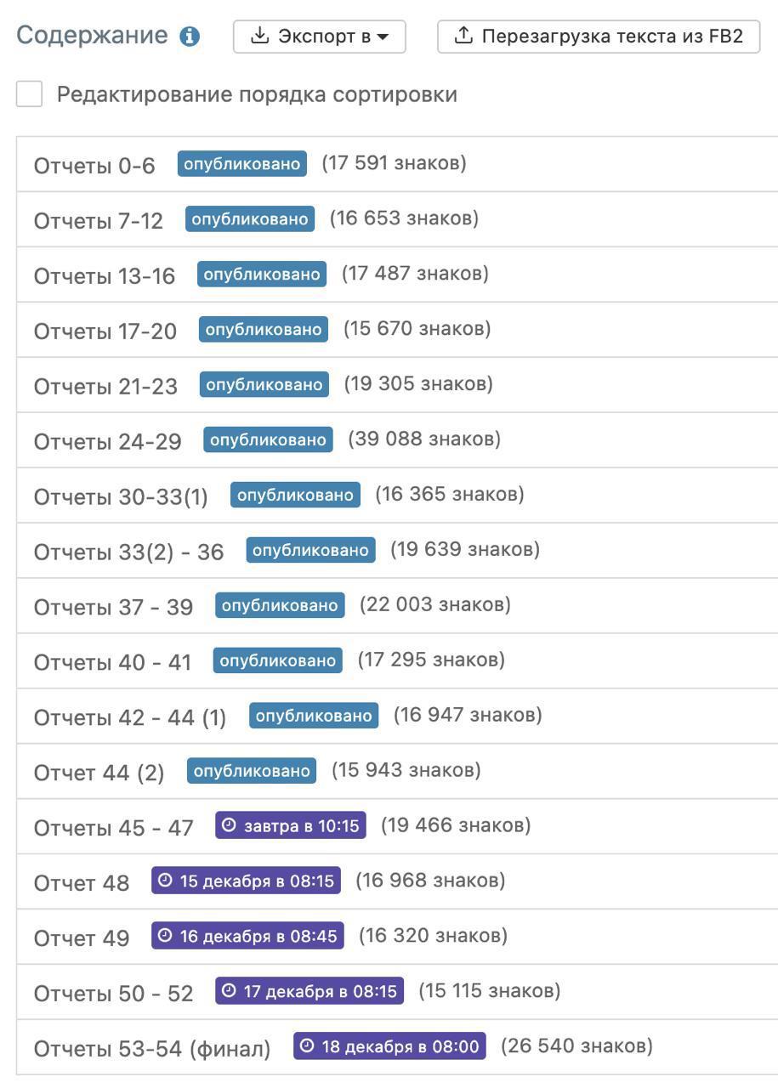Open chapter Отчеты 13-16
The image size is (778, 1088).
tap(105, 276)
